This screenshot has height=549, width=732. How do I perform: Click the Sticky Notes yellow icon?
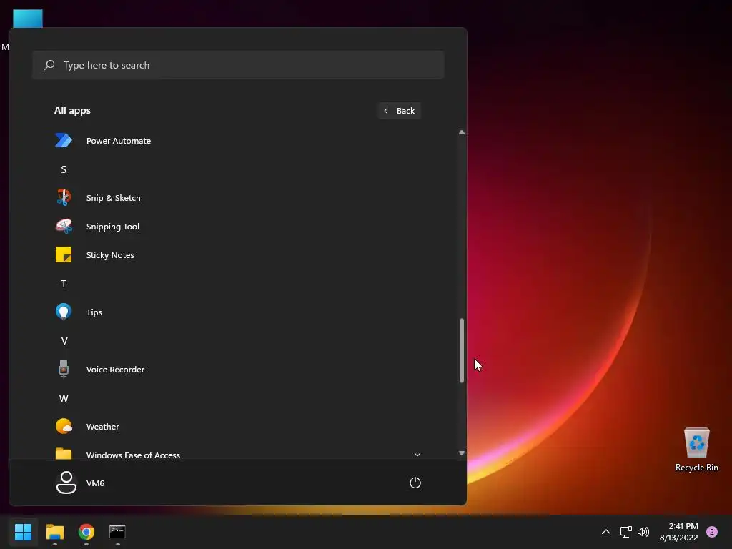[64, 255]
